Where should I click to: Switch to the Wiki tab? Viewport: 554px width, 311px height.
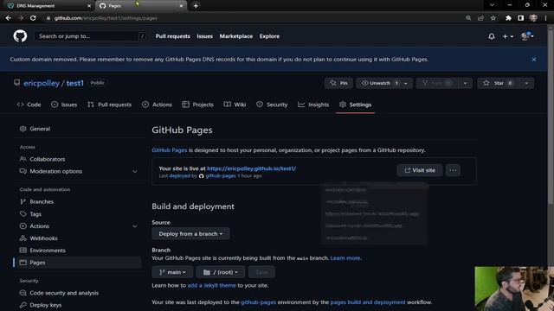click(235, 105)
